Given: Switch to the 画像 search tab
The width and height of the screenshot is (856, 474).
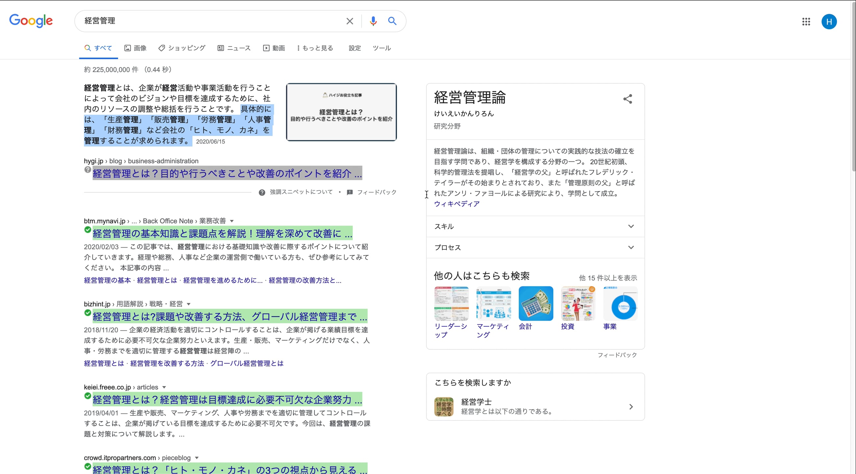Looking at the screenshot, I should point(136,48).
